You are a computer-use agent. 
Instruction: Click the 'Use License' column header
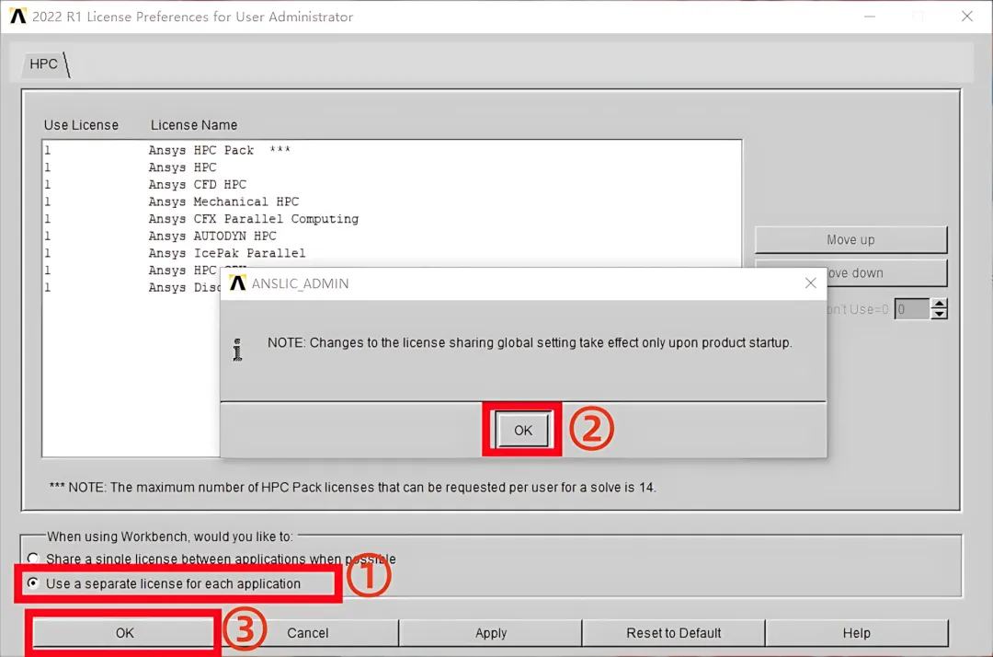(x=81, y=125)
